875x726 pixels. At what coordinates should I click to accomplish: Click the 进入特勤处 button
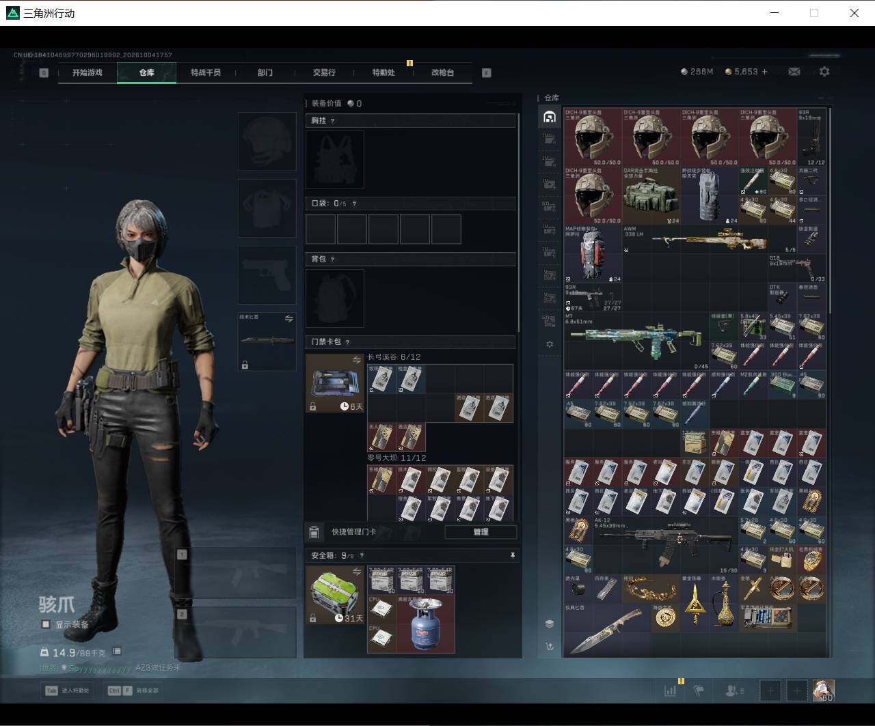coord(68,690)
